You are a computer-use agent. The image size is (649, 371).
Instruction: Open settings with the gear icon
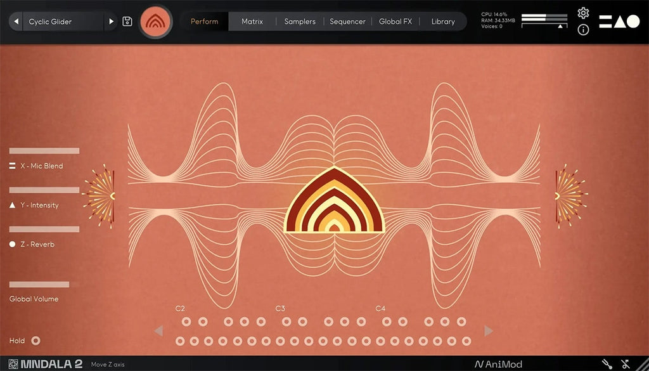583,13
